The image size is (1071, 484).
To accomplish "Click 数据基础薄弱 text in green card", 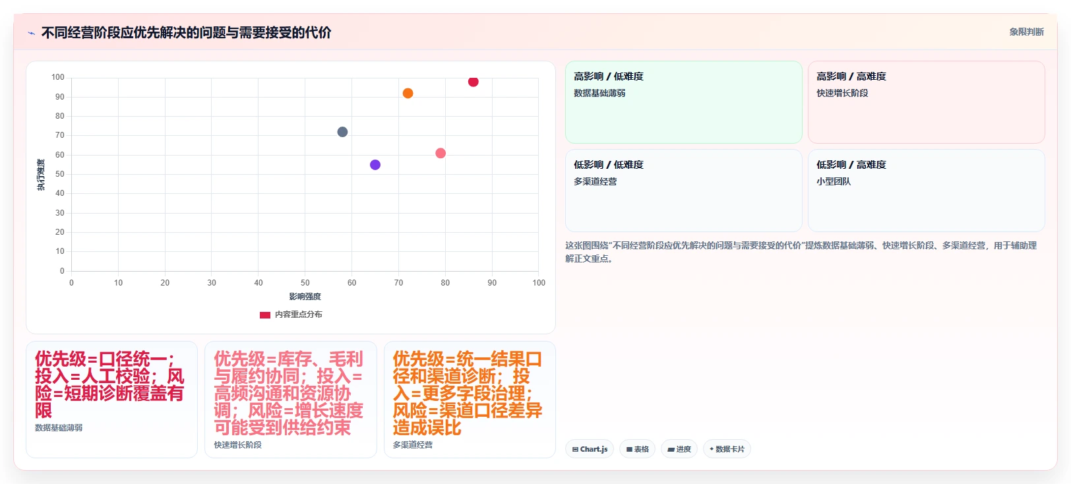I will coord(599,93).
